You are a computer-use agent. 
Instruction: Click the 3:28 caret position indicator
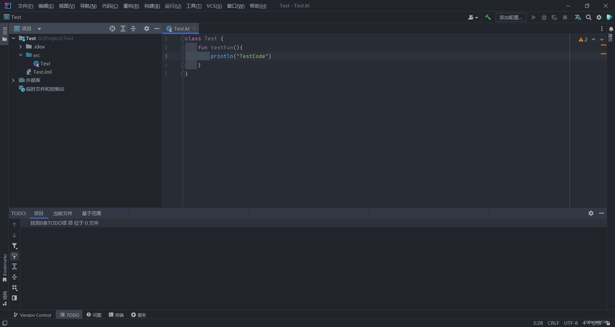point(538,323)
